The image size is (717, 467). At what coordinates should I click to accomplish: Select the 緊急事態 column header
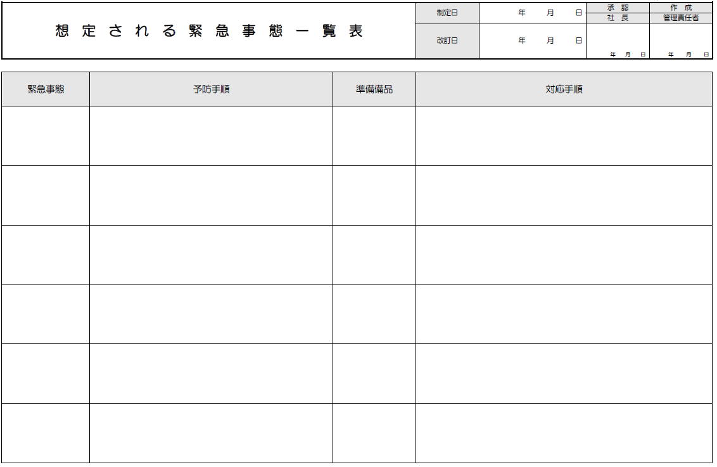coord(46,89)
